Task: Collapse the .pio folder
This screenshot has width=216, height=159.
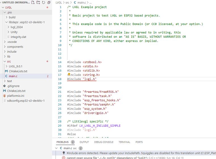Action: point(5,12)
